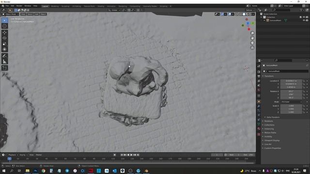Open Output properties tab
The width and height of the screenshot is (310, 174).
(259, 76)
